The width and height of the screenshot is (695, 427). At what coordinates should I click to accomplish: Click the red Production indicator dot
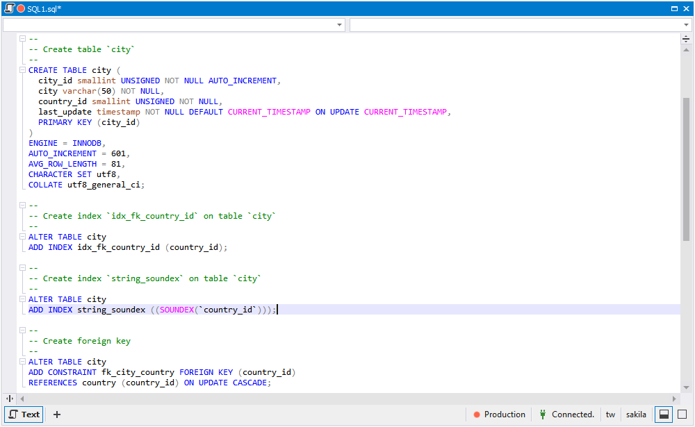[x=477, y=415]
